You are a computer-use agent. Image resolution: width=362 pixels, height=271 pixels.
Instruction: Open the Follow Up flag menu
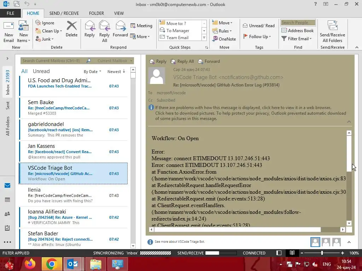pos(257,36)
